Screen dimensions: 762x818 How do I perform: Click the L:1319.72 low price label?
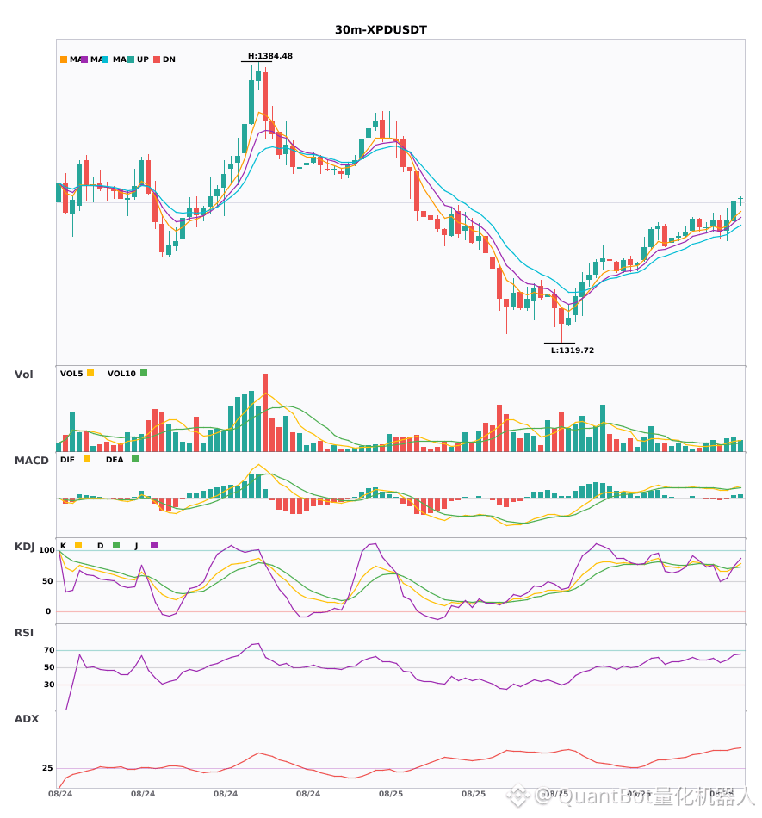pos(573,350)
